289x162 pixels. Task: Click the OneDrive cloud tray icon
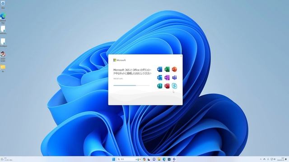pos(264,159)
